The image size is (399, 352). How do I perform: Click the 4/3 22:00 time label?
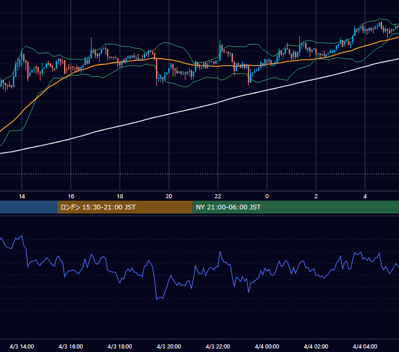218,346
